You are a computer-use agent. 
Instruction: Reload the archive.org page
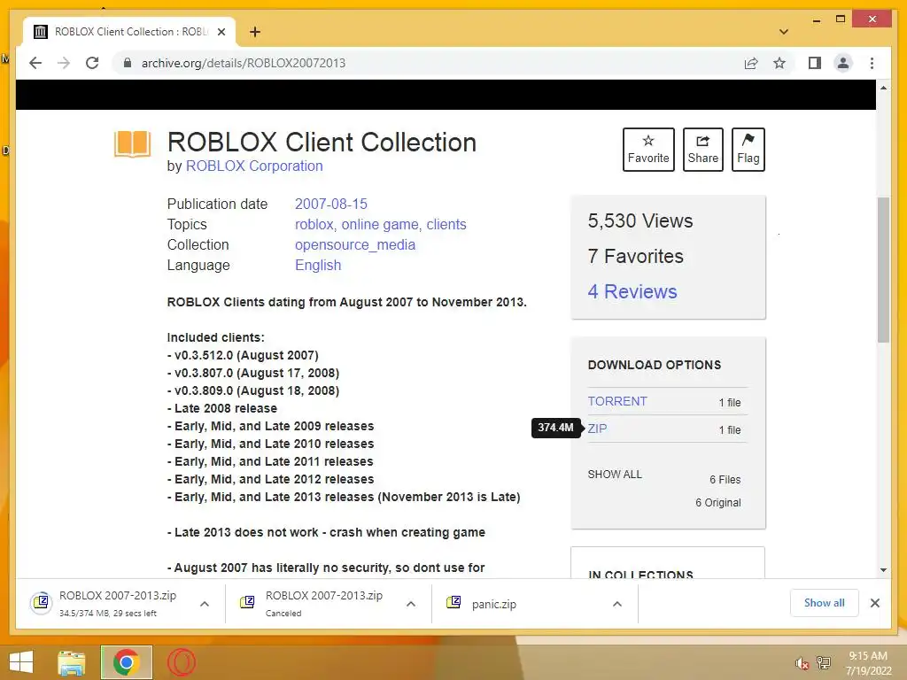[x=92, y=63]
